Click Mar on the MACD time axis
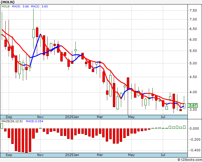 (100, 155)
